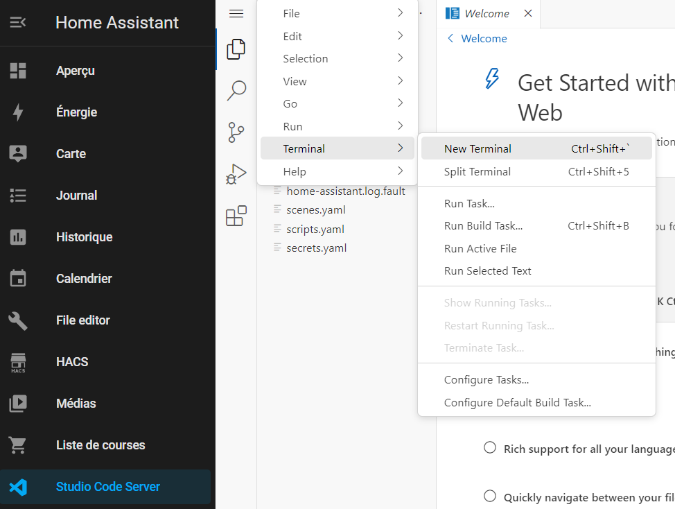The height and width of the screenshot is (509, 675).
Task: Expand the Edit submenu arrow
Action: coord(401,35)
